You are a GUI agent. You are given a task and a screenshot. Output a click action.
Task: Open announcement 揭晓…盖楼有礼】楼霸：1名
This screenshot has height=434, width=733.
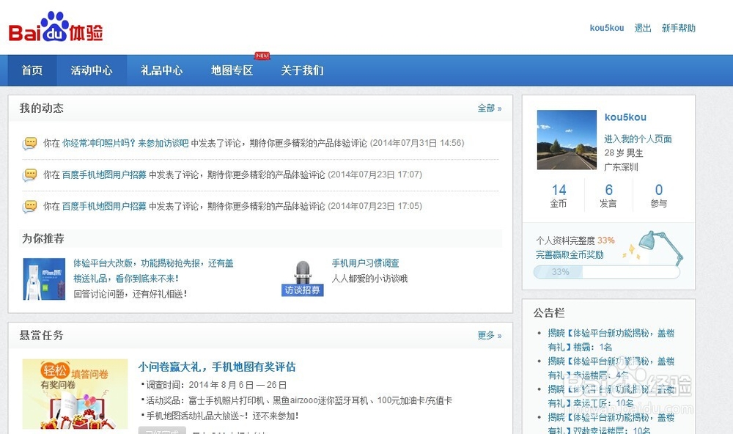(611, 340)
